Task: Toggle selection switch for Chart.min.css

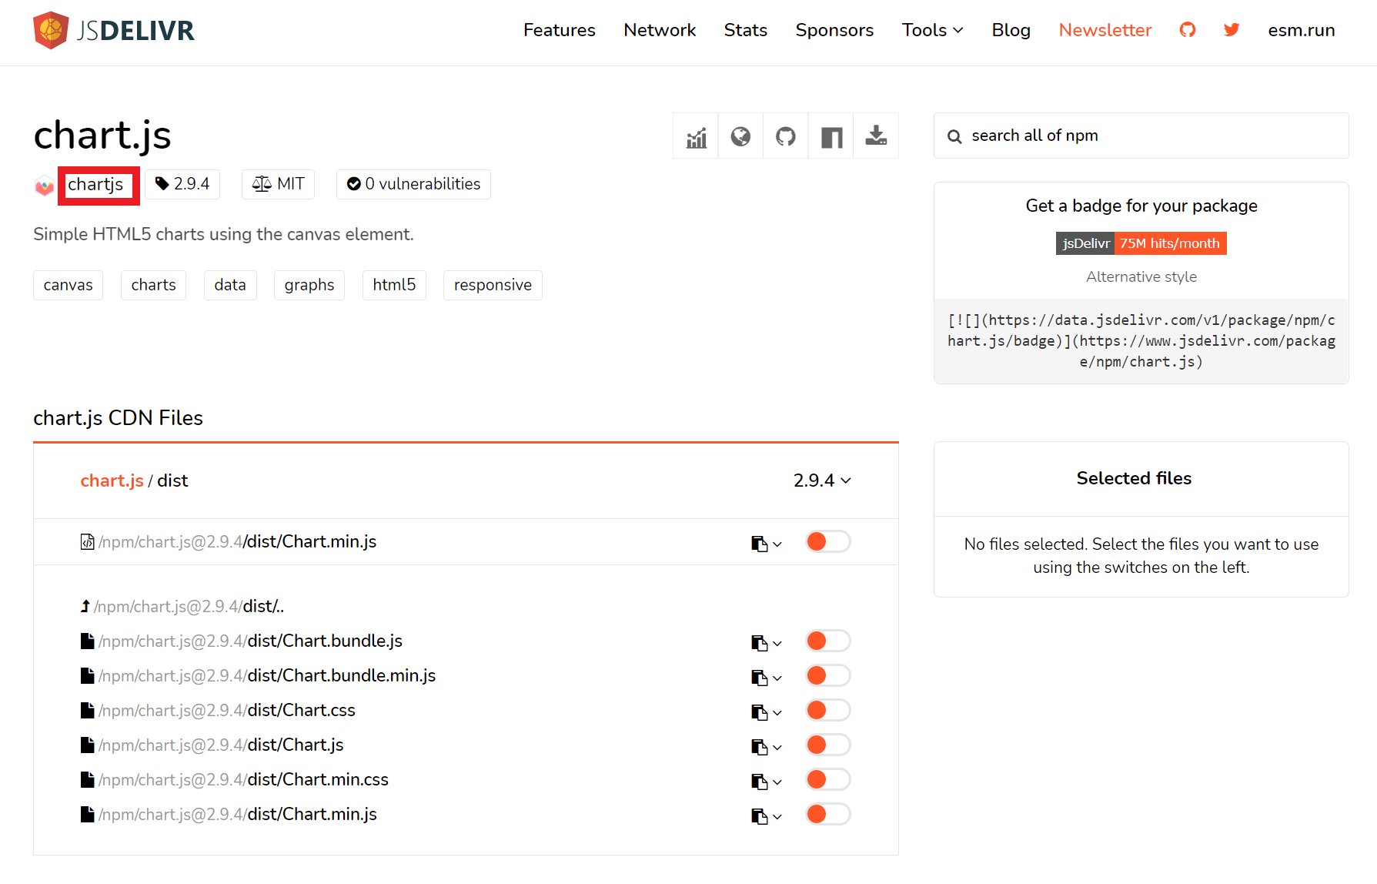Action: click(x=828, y=779)
